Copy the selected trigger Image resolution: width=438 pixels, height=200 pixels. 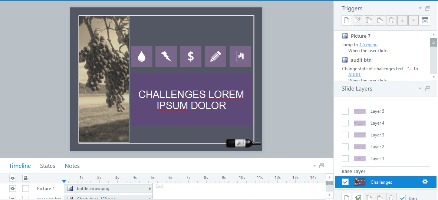pyautogui.click(x=369, y=20)
